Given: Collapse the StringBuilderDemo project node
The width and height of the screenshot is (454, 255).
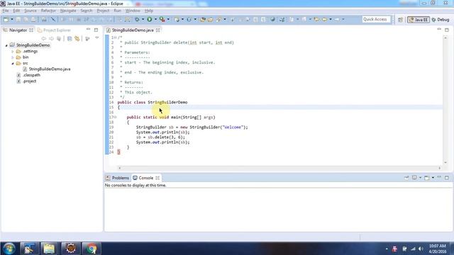Looking at the screenshot, I should click(6, 45).
